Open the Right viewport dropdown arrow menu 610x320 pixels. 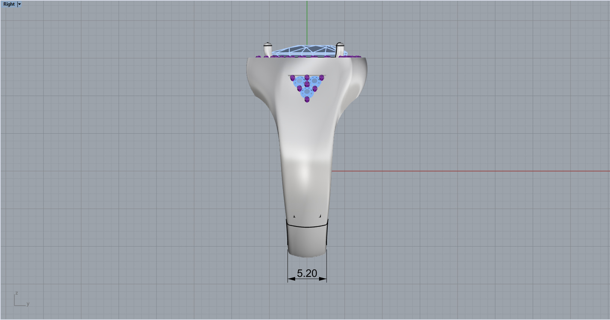coord(20,4)
